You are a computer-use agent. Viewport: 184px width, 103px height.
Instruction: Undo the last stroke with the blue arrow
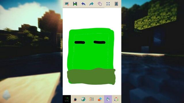pos(83,4)
